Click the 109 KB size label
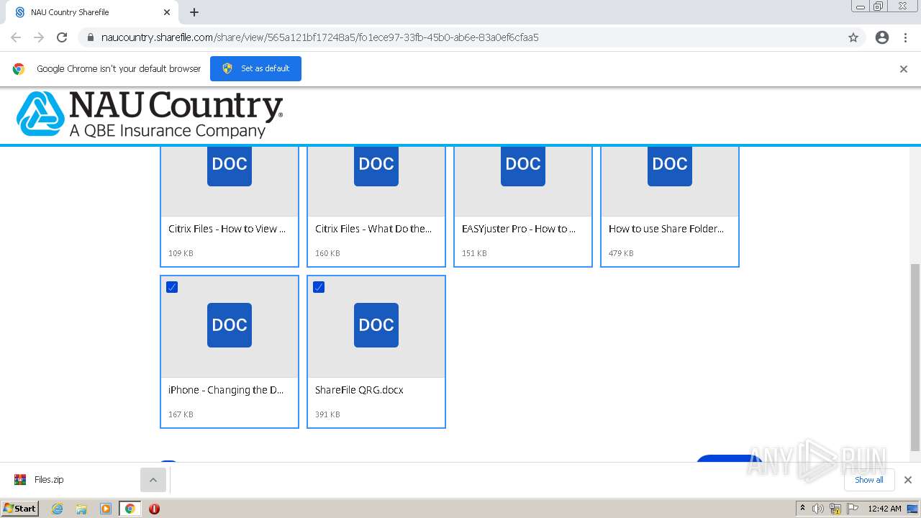 181,253
